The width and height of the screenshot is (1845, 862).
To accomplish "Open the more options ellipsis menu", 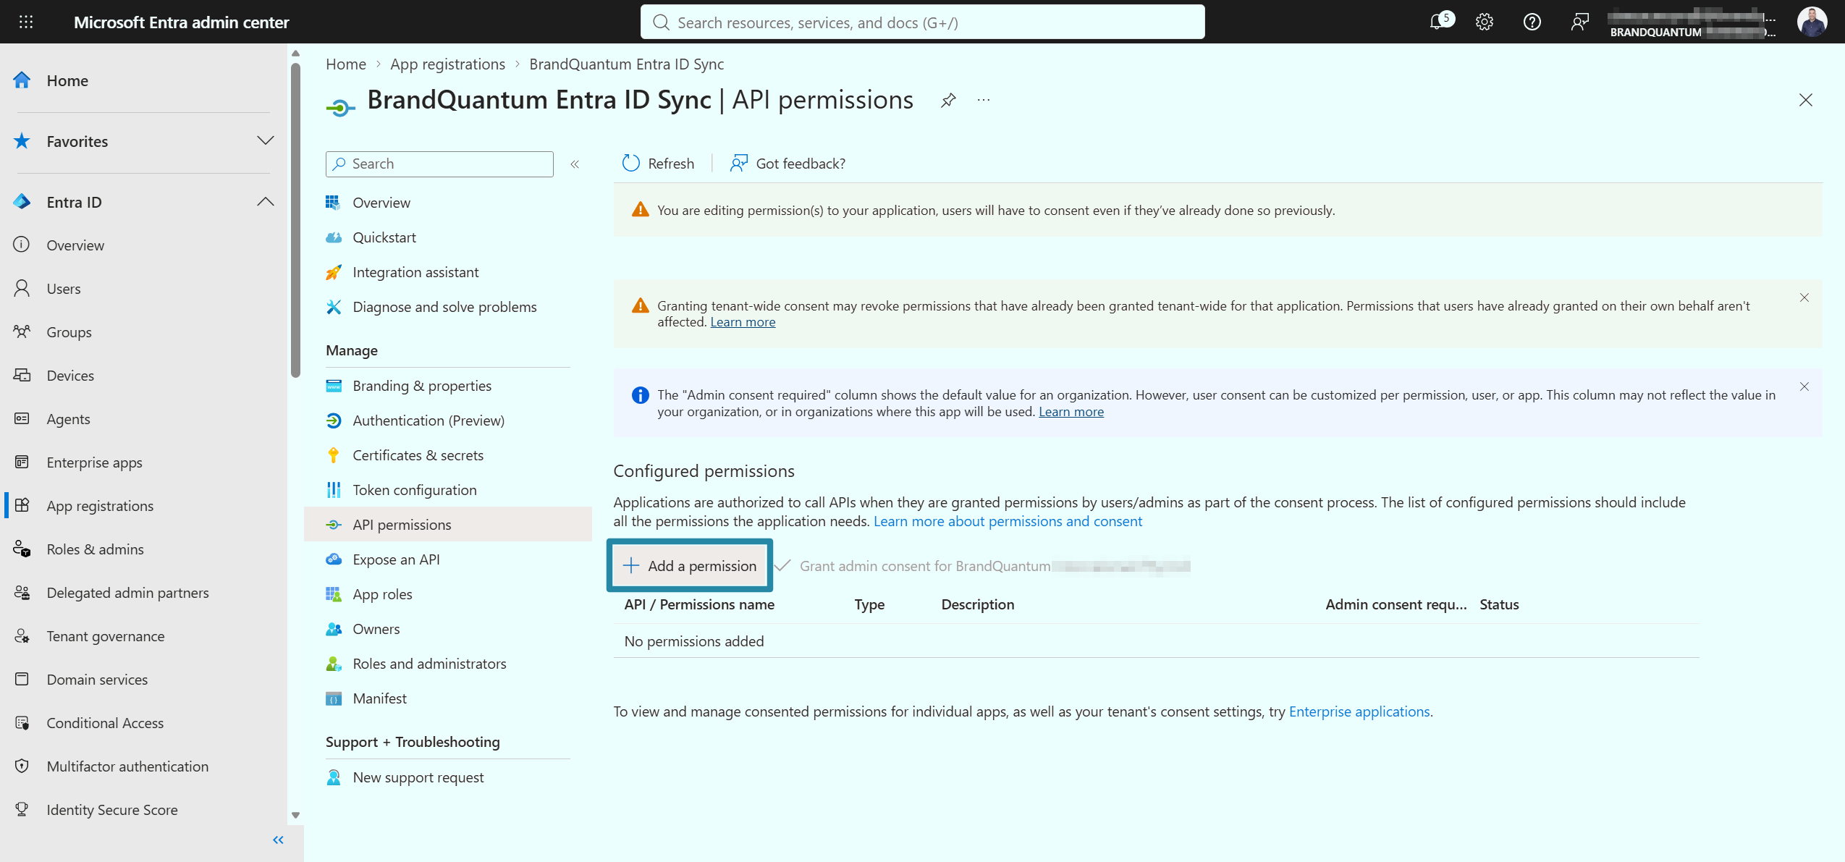I will click(x=983, y=100).
